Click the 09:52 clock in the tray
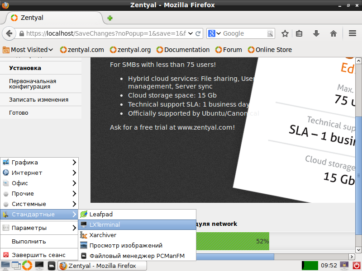 point(329,266)
